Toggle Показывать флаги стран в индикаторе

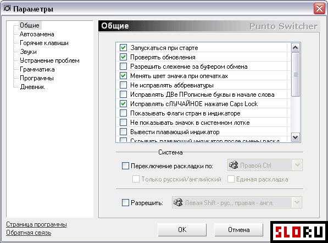pos(123,113)
